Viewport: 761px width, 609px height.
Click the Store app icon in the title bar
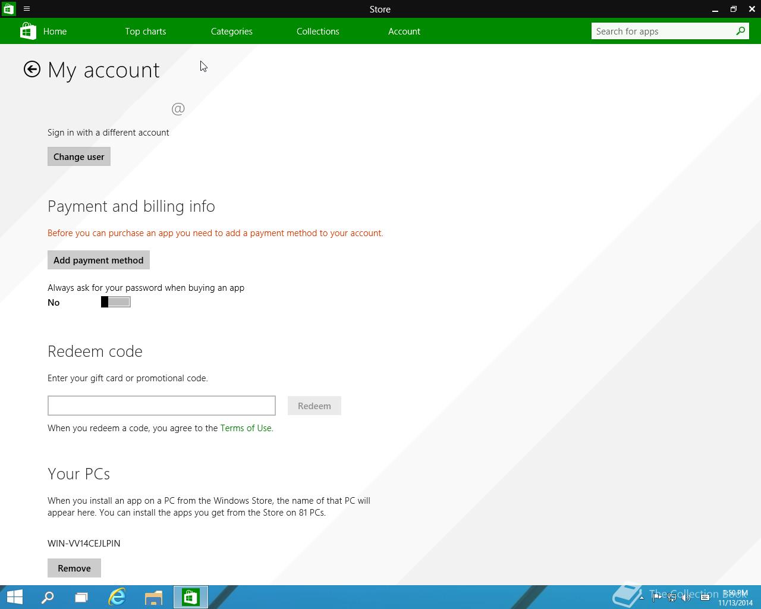click(x=8, y=9)
